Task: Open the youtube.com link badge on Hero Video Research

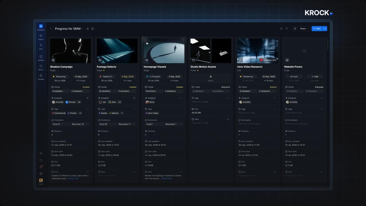Action: (x=268, y=60)
